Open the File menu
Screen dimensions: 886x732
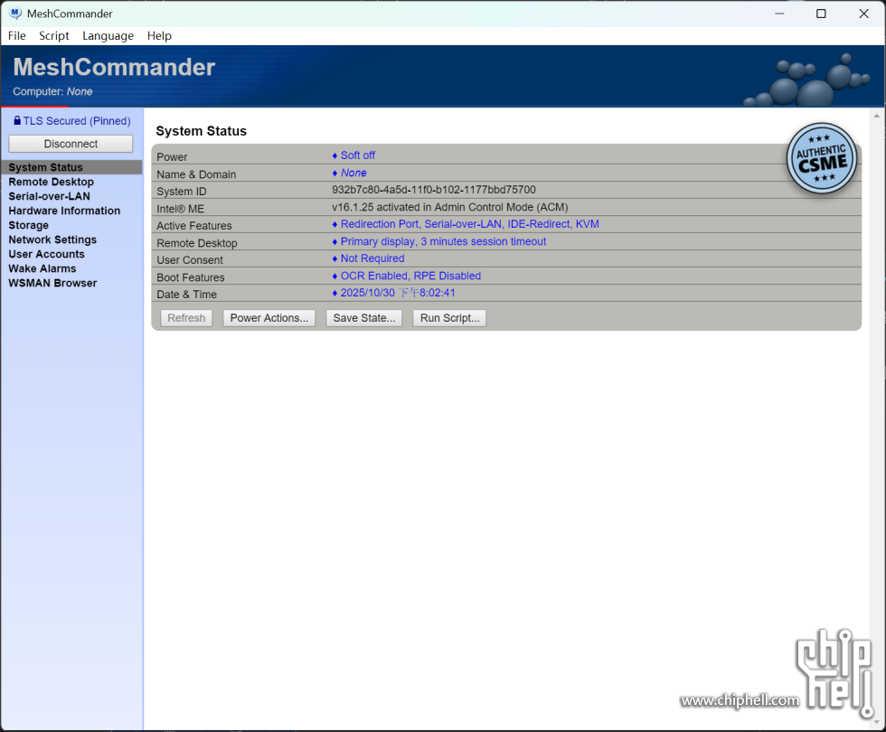point(17,36)
